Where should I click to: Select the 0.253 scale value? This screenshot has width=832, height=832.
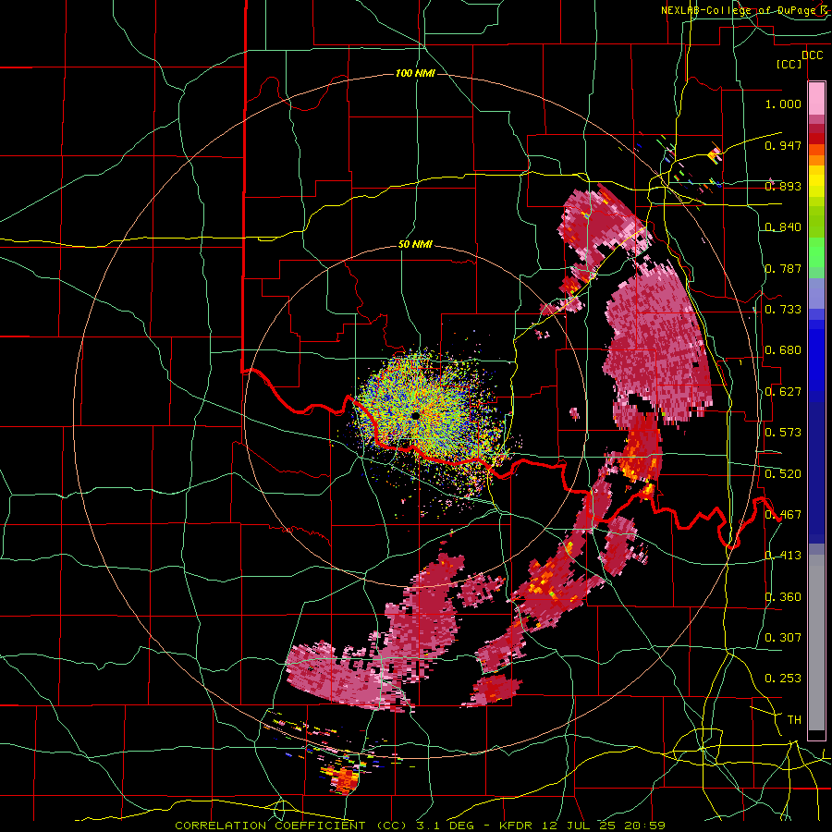[x=783, y=679]
